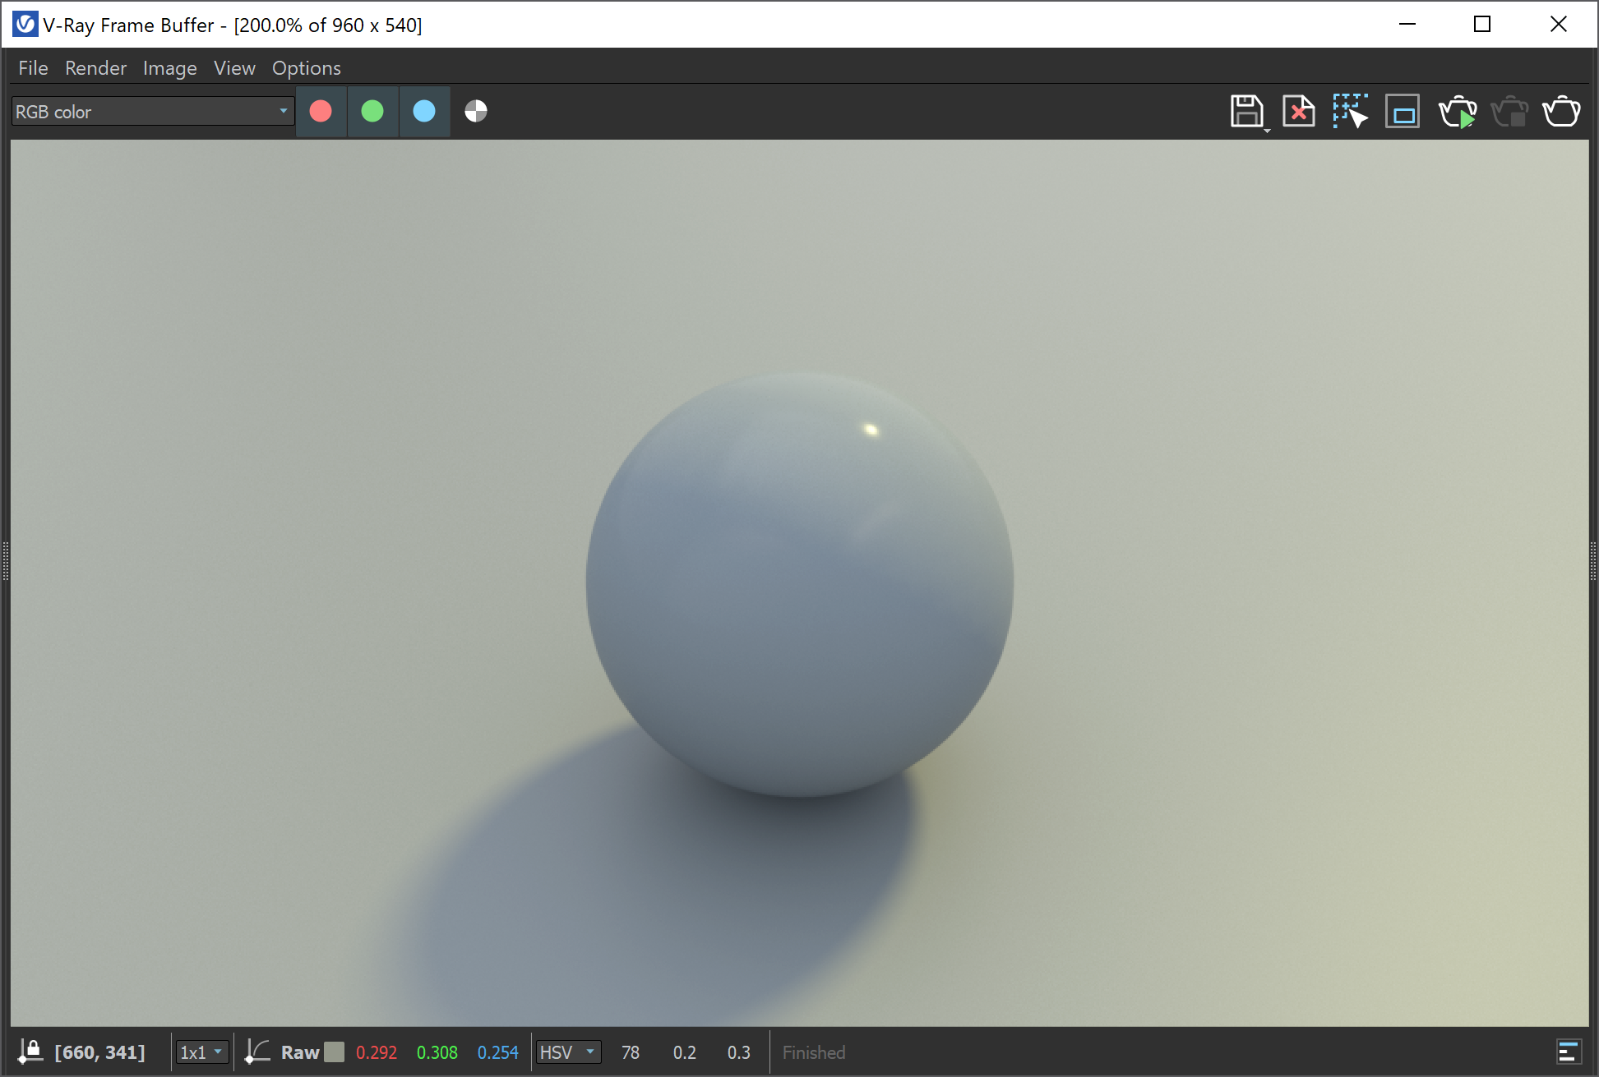Toggle the pixel coordinate lock icon
Image resolution: width=1599 pixels, height=1077 pixels.
[x=30, y=1052]
